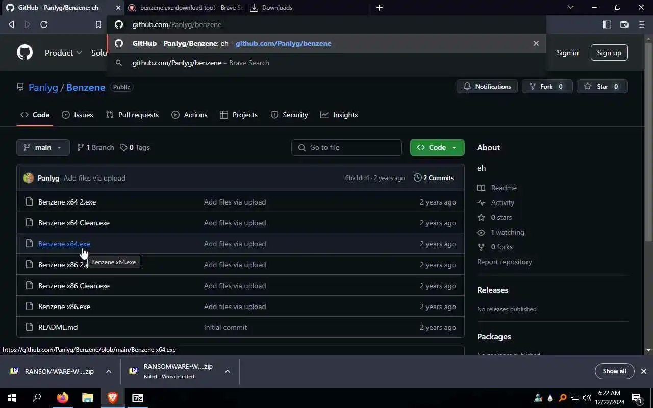
Task: Click Show all downloads button
Action: pyautogui.click(x=614, y=371)
